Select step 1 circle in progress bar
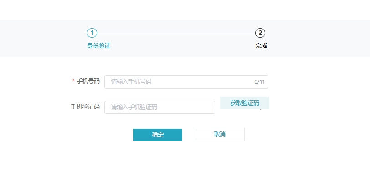Screen dimensions: 370x171 pos(92,33)
